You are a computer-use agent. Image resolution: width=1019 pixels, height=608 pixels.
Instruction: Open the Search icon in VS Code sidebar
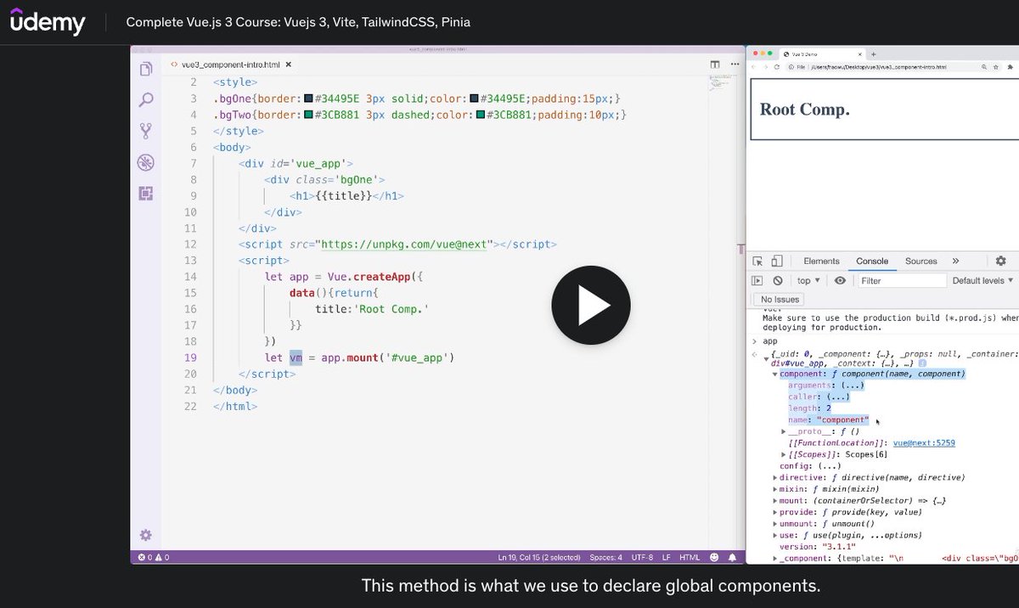pyautogui.click(x=145, y=100)
